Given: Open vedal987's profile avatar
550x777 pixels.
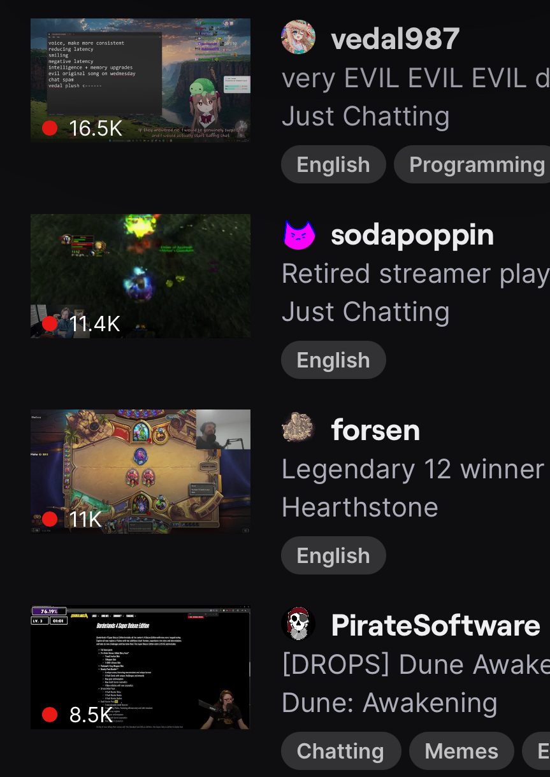Looking at the screenshot, I should tap(298, 37).
